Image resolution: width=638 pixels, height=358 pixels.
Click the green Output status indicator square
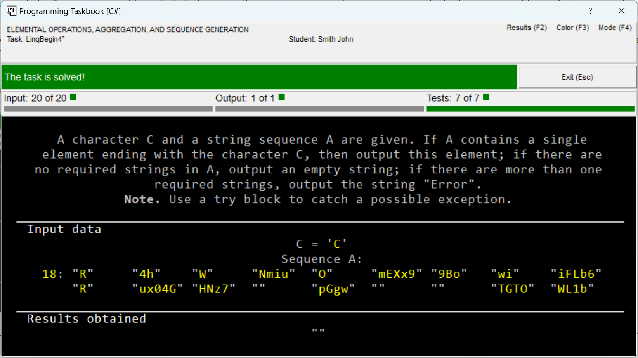click(282, 97)
